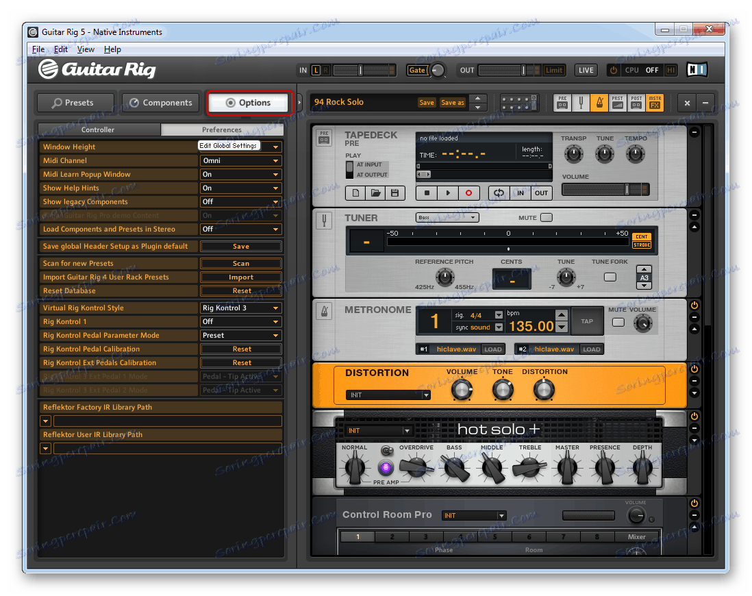Click Save for global Header Setup

pos(241,246)
